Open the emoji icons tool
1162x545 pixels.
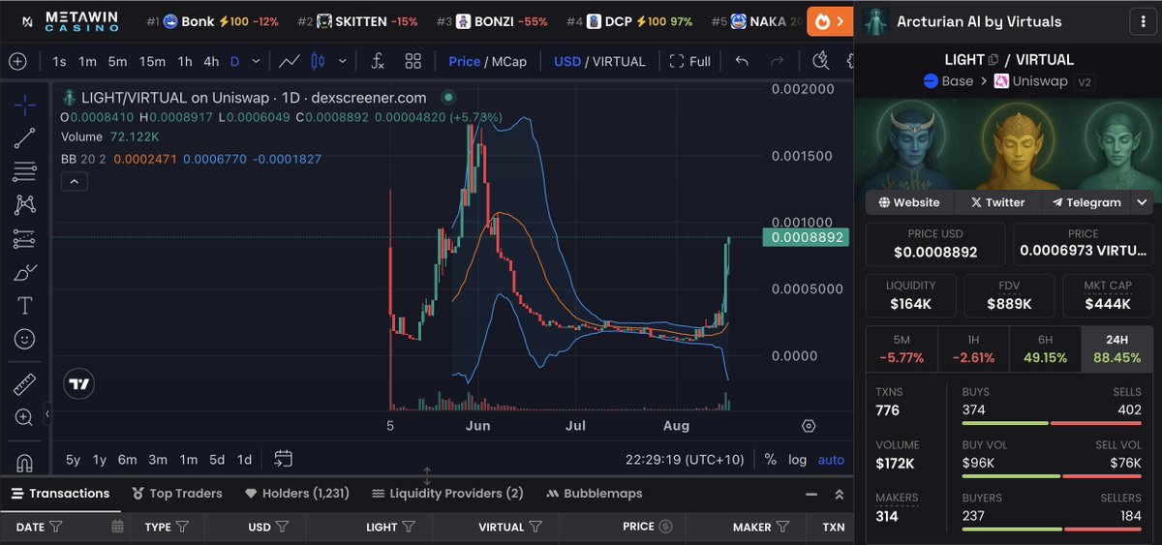click(x=25, y=340)
